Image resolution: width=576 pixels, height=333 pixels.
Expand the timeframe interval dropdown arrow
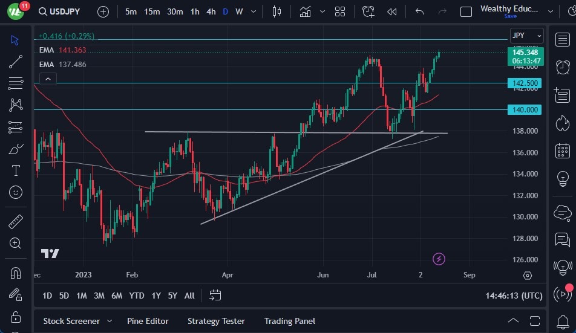(253, 11)
